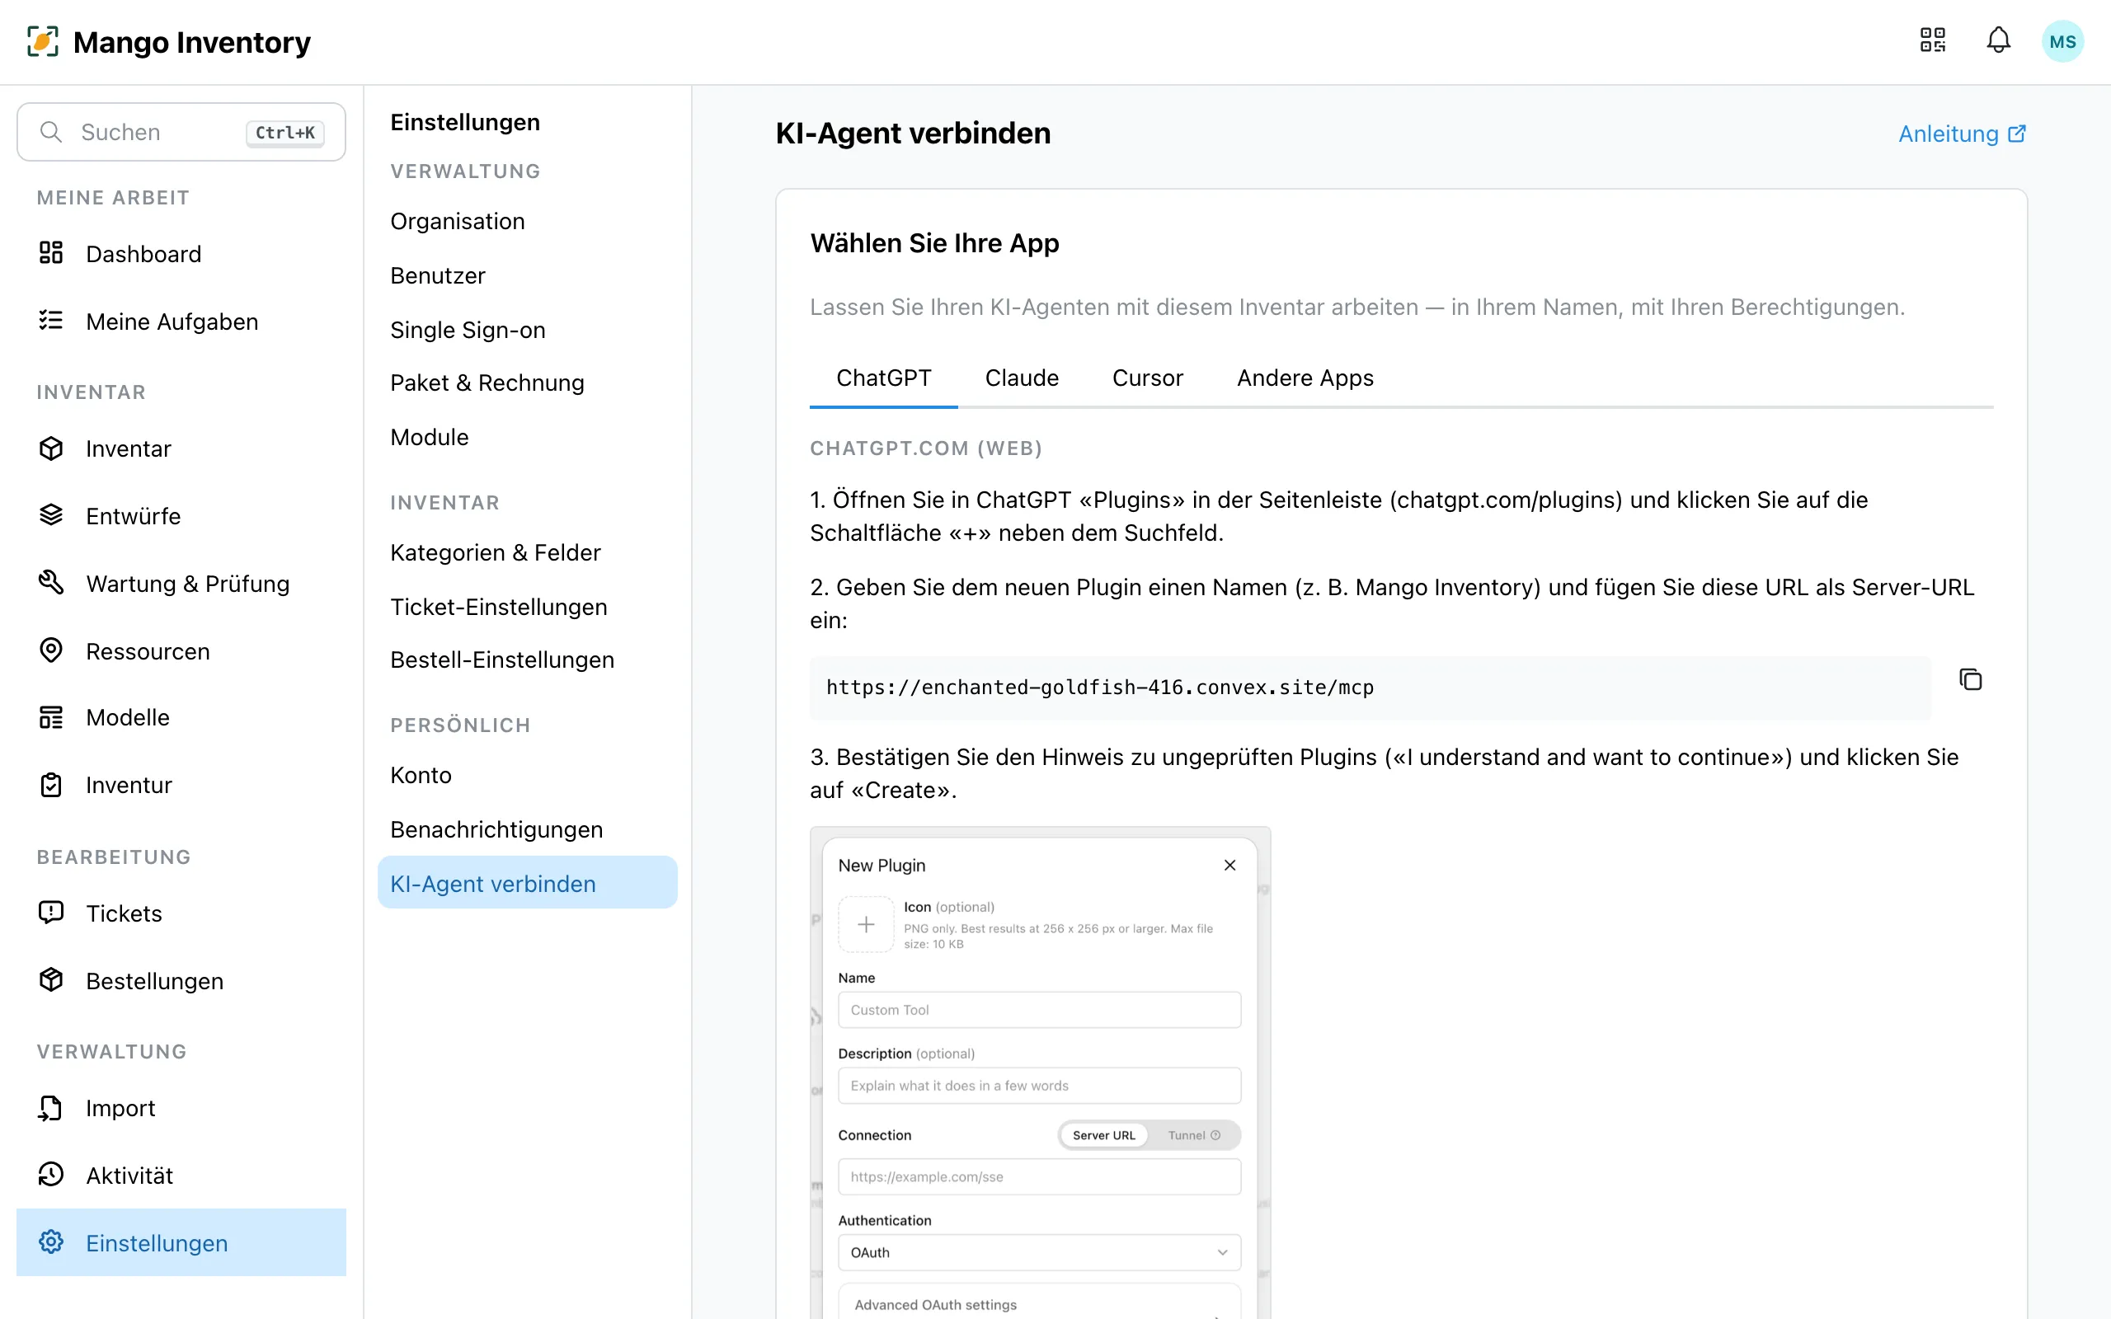Open Inventar via its box icon
Viewport: 2111px width, 1319px height.
point(50,448)
